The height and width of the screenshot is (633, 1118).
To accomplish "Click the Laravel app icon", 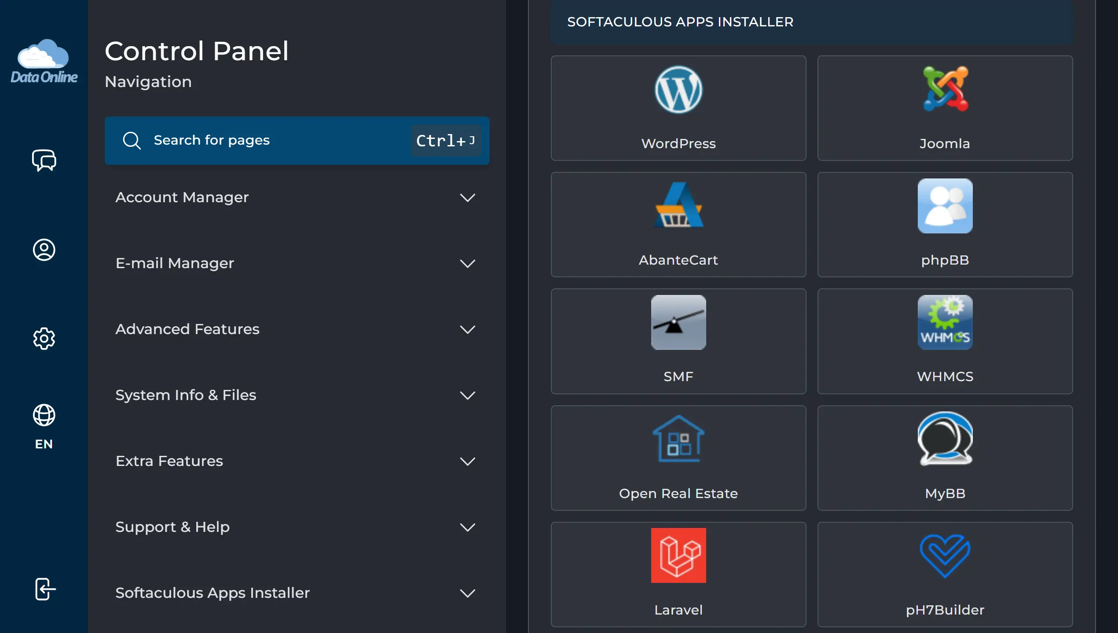I will click(x=678, y=555).
